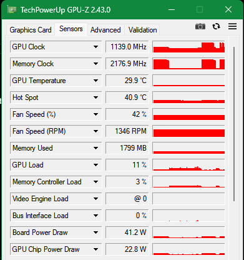Minimize the GPU-Z window
Viewport: 244px width, 260px height.
[172, 9]
